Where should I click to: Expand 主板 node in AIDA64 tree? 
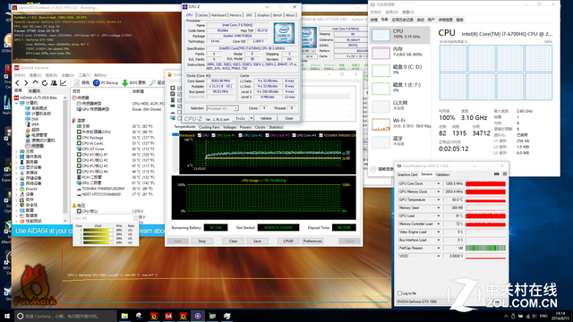tap(16, 151)
